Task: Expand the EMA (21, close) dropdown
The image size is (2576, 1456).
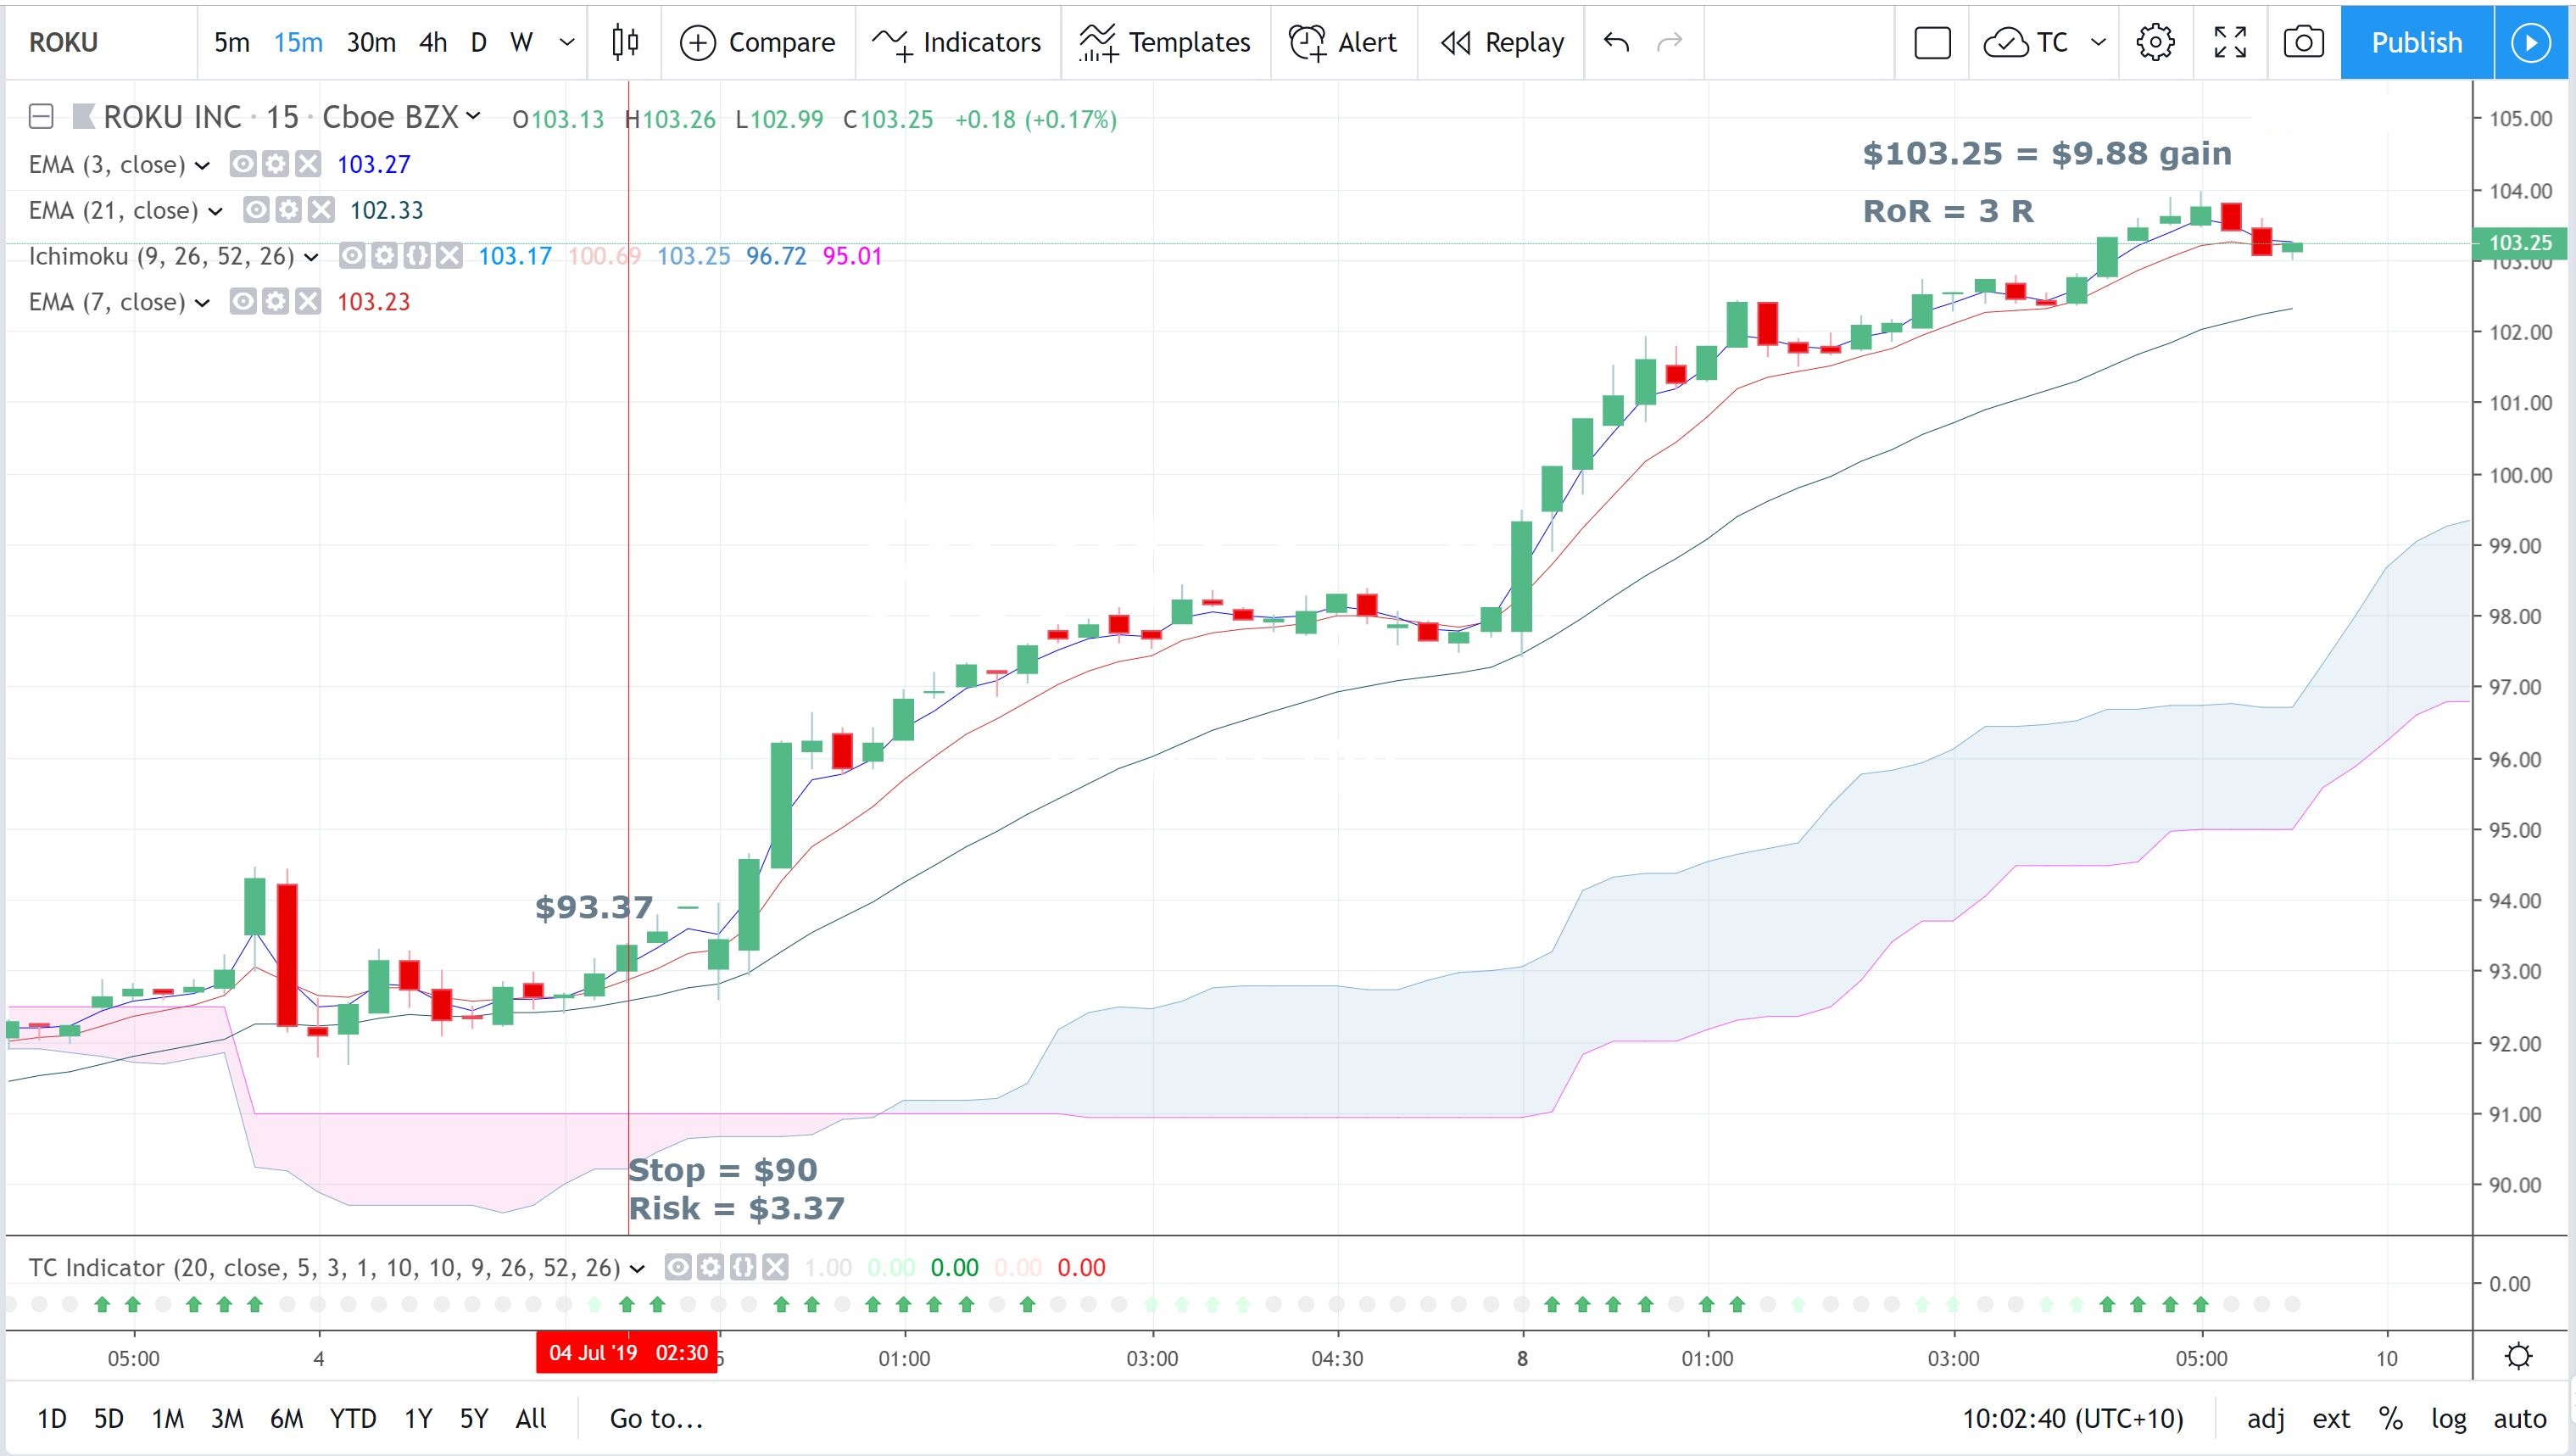Action: click(x=215, y=211)
